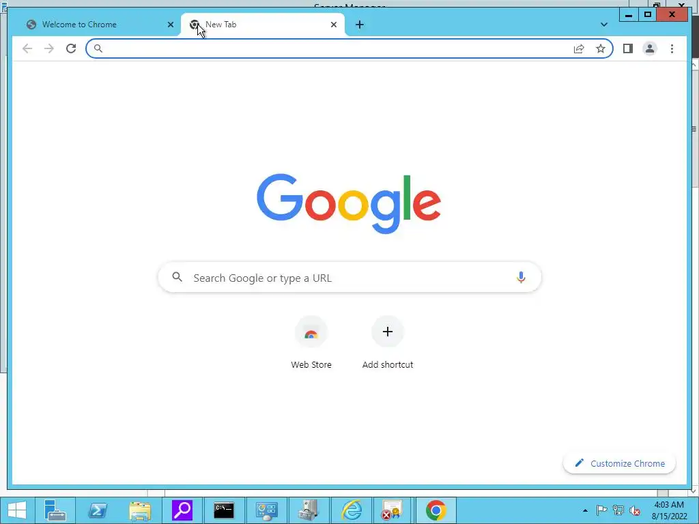Screen dimensions: 699x524
Task: Close the Welcome to Chrome tab
Action: 170,25
